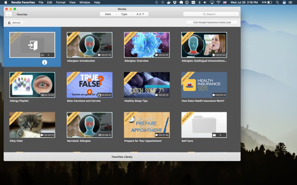Open Notification Center icon

coord(290,3)
